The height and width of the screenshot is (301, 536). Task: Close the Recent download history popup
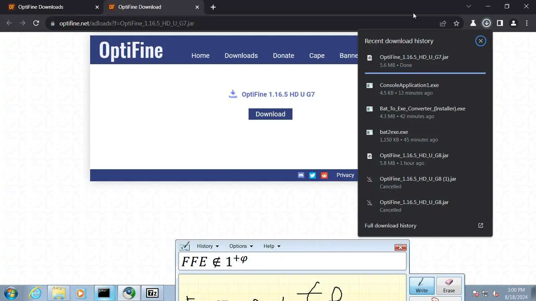481,41
